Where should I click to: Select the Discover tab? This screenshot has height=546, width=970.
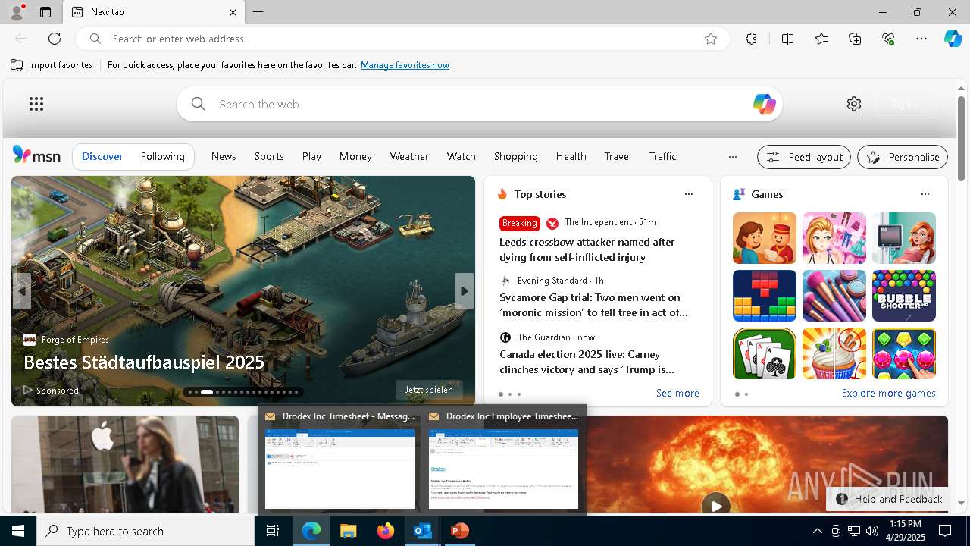[x=102, y=156]
